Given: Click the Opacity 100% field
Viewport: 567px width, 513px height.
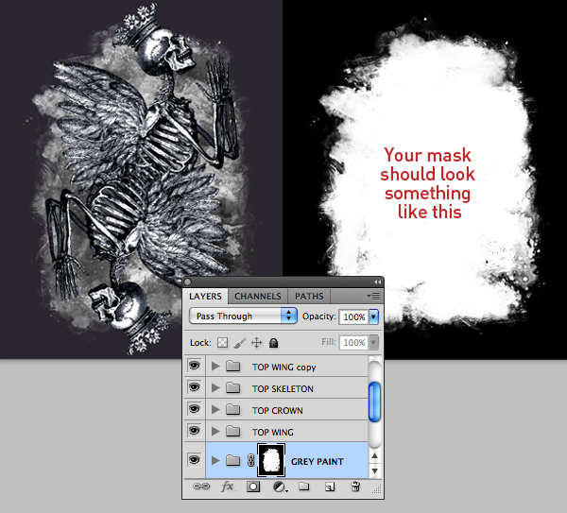Looking at the screenshot, I should (x=354, y=316).
